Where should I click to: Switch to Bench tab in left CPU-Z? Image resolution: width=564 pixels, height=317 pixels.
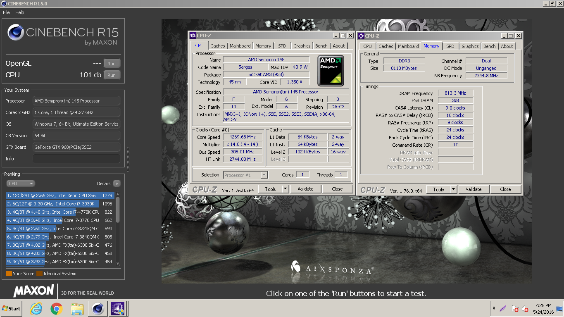click(321, 46)
